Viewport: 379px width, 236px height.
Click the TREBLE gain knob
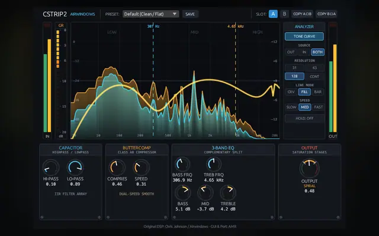click(x=227, y=193)
